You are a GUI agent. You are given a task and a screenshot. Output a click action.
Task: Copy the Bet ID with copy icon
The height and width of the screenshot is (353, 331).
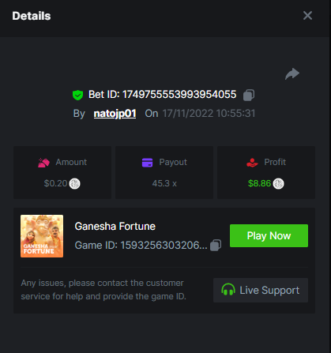[x=249, y=95]
